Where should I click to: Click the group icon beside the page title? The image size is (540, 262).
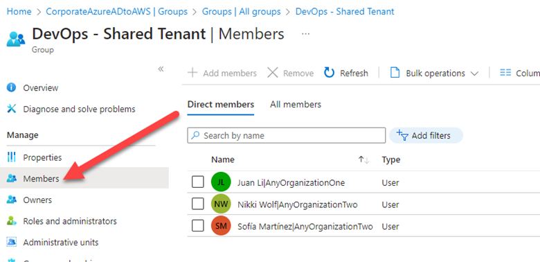[x=16, y=39]
